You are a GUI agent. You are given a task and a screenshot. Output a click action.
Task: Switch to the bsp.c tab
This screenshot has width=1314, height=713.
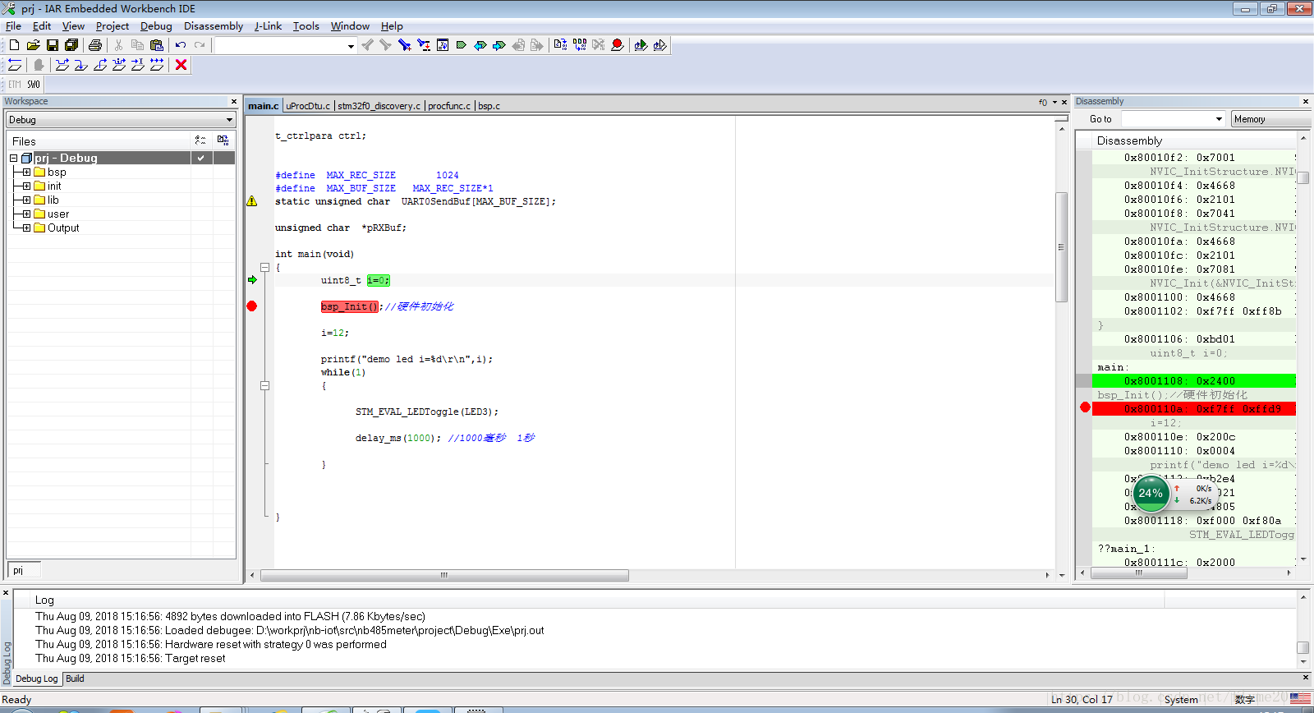pyautogui.click(x=489, y=106)
